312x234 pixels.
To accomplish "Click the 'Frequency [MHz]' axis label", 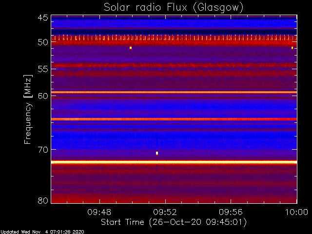I will (x=28, y=109).
